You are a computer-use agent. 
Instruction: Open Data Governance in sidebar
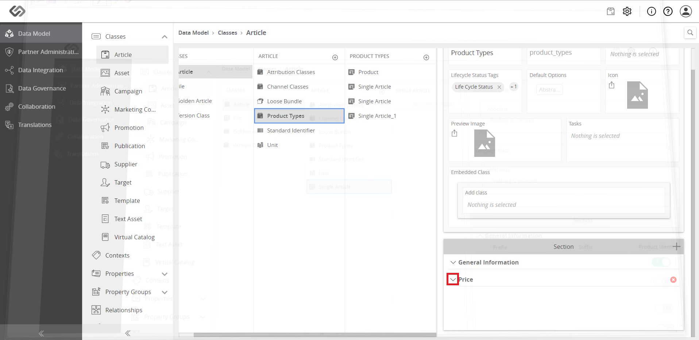41,88
